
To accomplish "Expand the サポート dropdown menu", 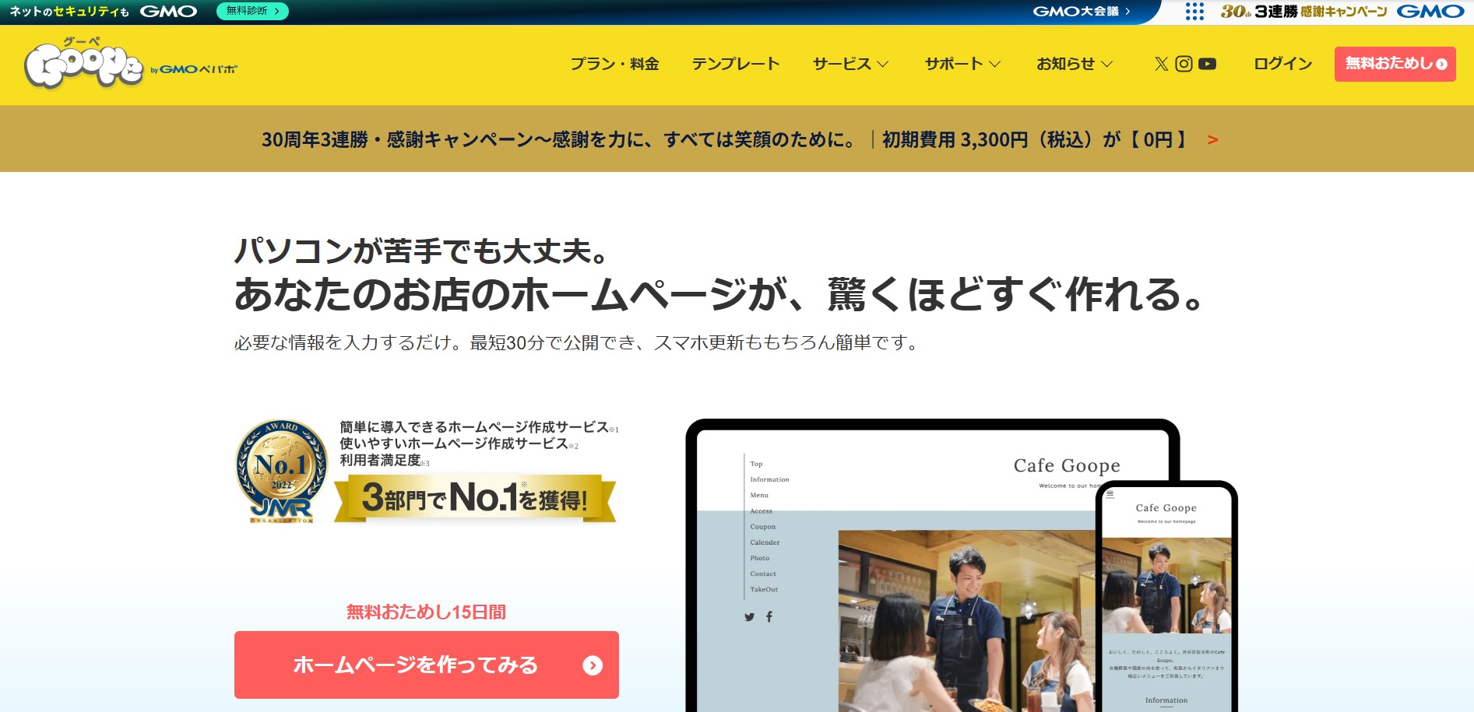I will 962,64.
